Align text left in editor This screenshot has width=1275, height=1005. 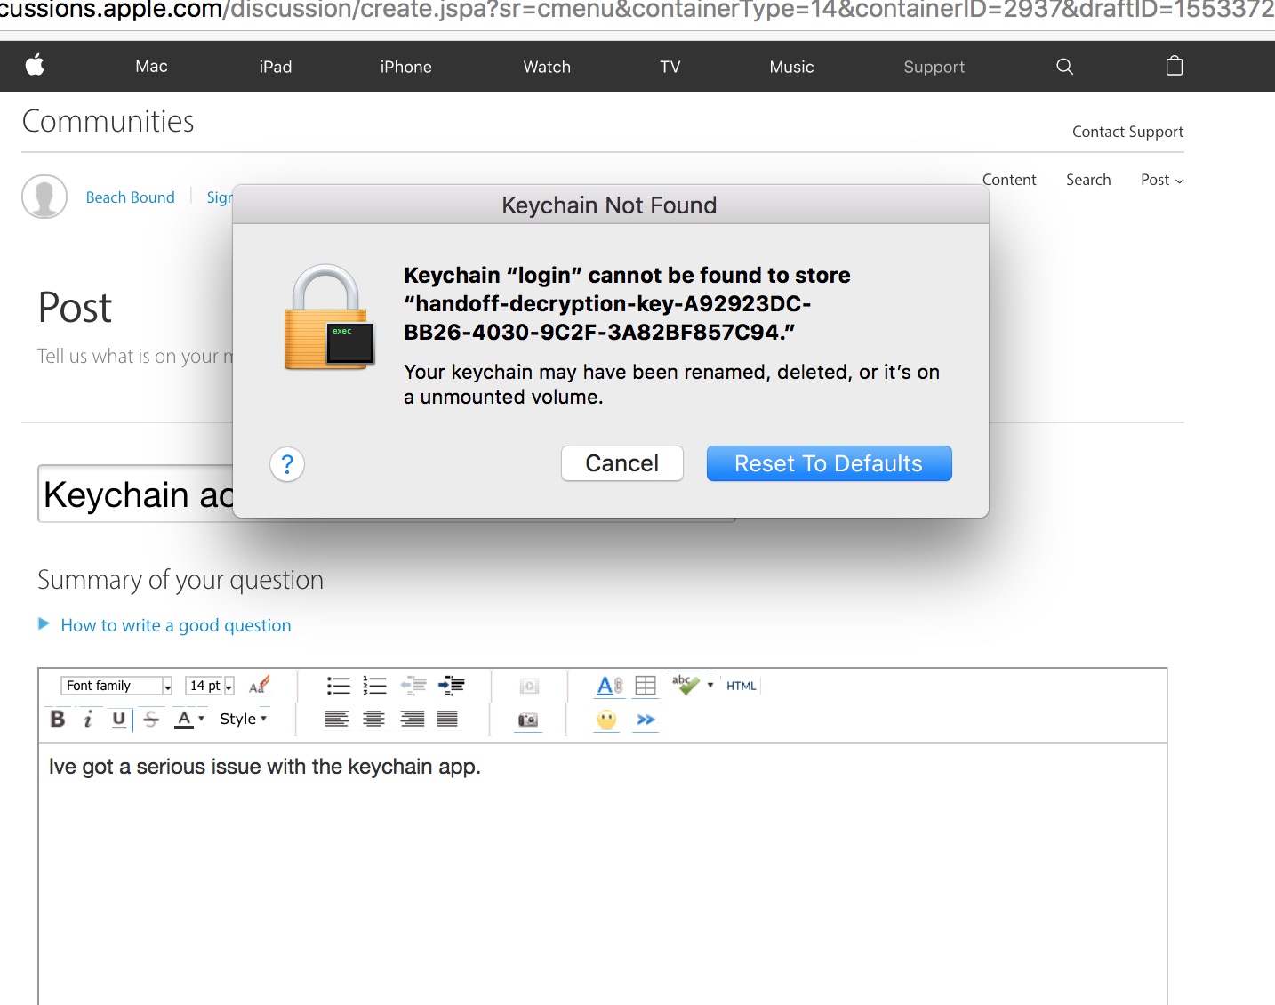tap(337, 719)
